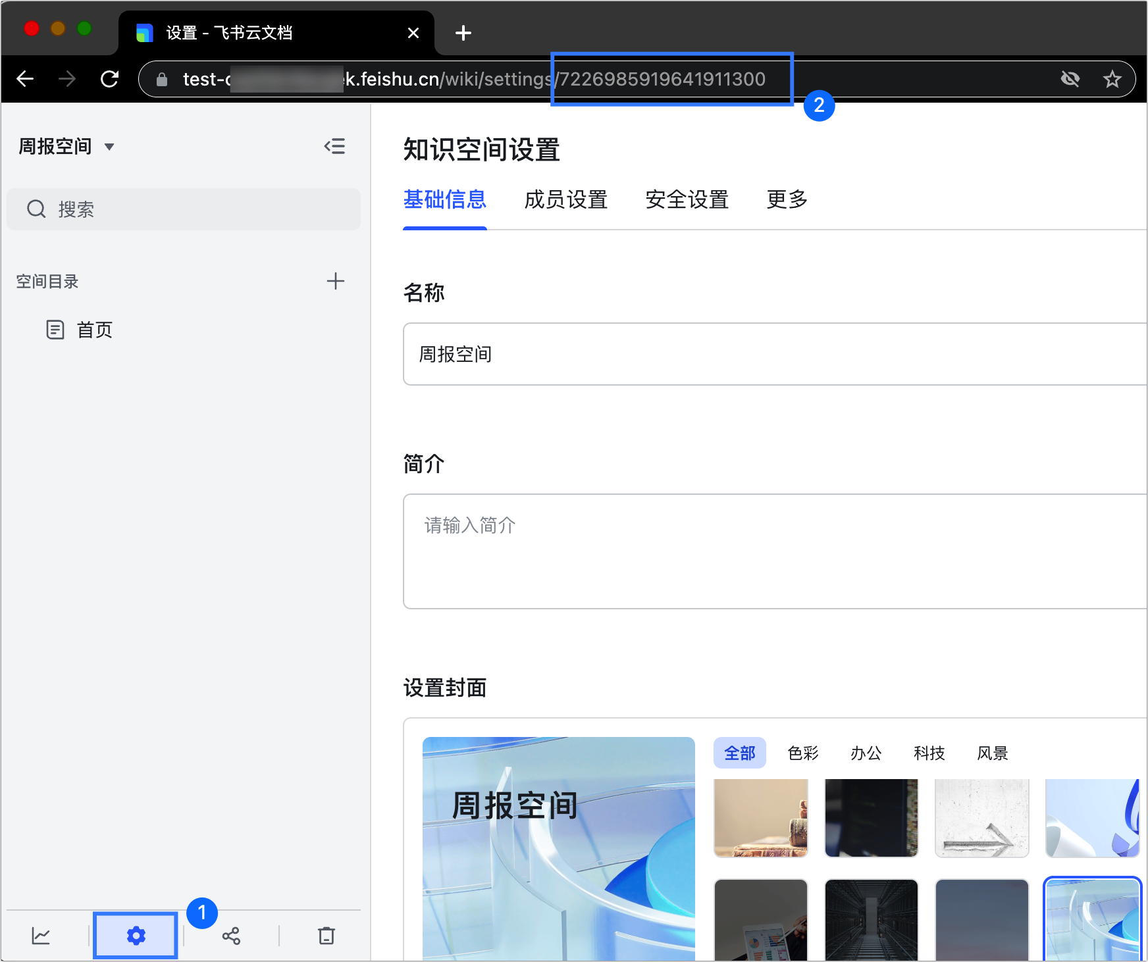Screen dimensions: 1148x962
Task: Open the space statistics chart icon
Action: pos(41,934)
